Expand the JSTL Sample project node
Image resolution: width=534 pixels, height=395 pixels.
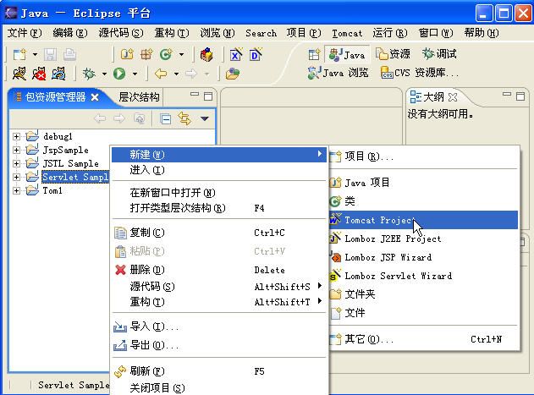pos(16,164)
